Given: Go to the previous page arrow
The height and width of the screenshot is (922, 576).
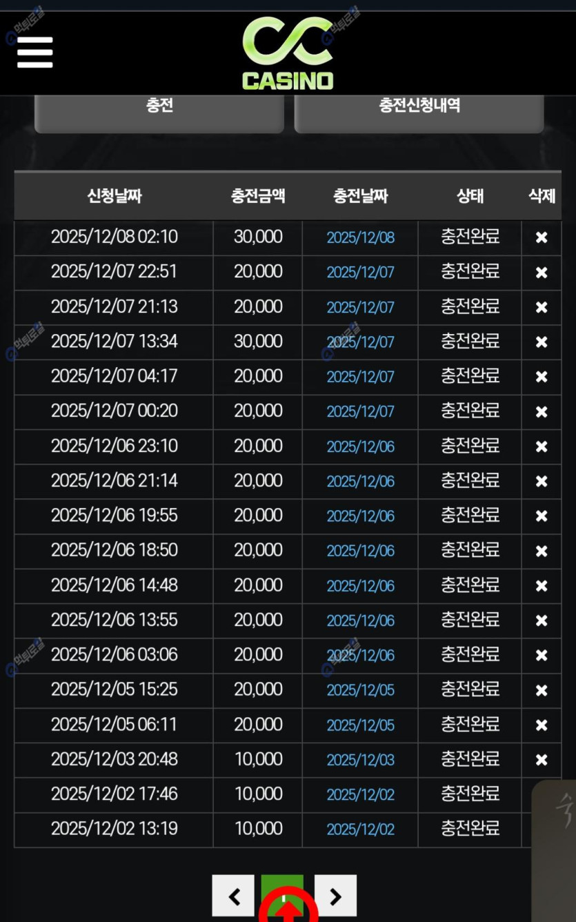Looking at the screenshot, I should coord(233,896).
